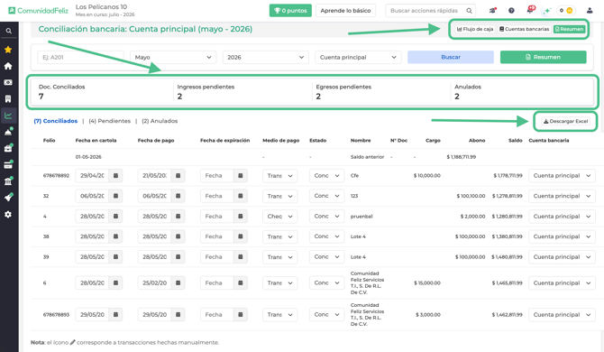The height and width of the screenshot is (352, 604).
Task: Open the year dropdown showing 2026
Action: pos(266,57)
